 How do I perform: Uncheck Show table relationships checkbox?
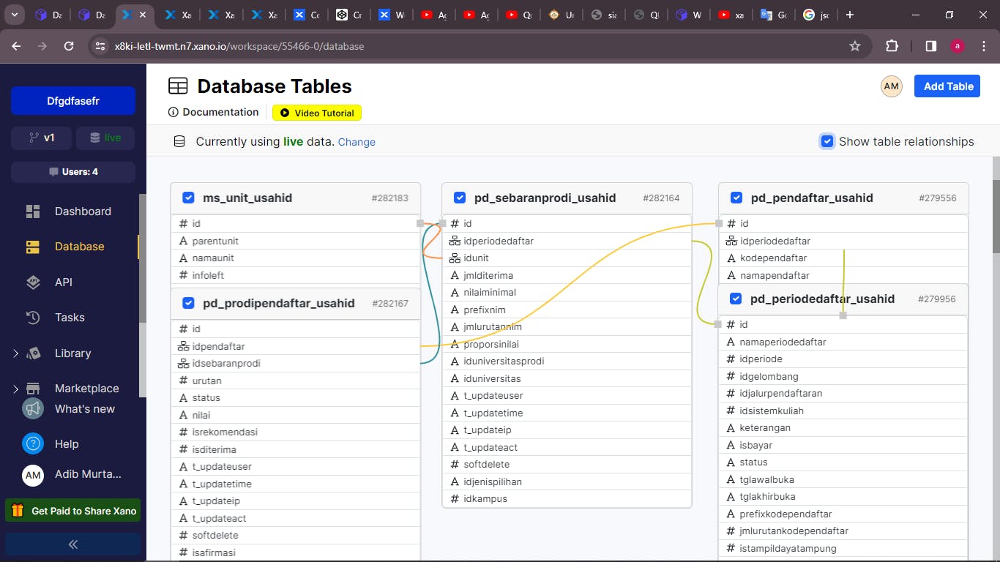pyautogui.click(x=827, y=141)
